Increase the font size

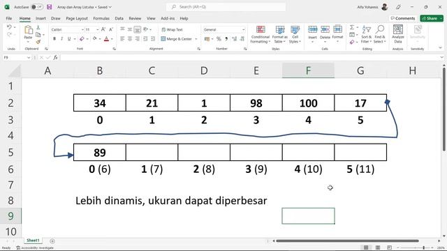coord(103,29)
